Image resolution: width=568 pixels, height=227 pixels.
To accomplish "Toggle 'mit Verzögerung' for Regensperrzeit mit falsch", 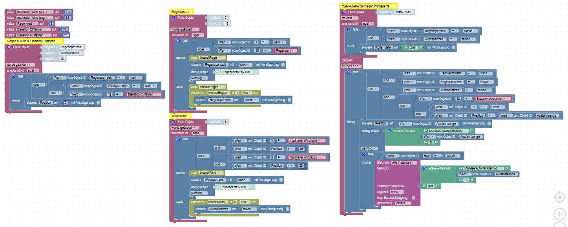I will (x=289, y=100).
